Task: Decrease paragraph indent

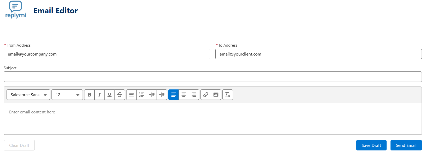Action: (162, 95)
